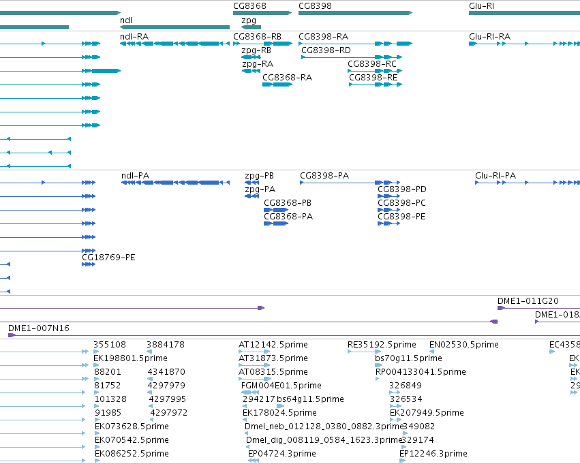
Task: Select transcript CG8398-RA
Action: coord(356,44)
